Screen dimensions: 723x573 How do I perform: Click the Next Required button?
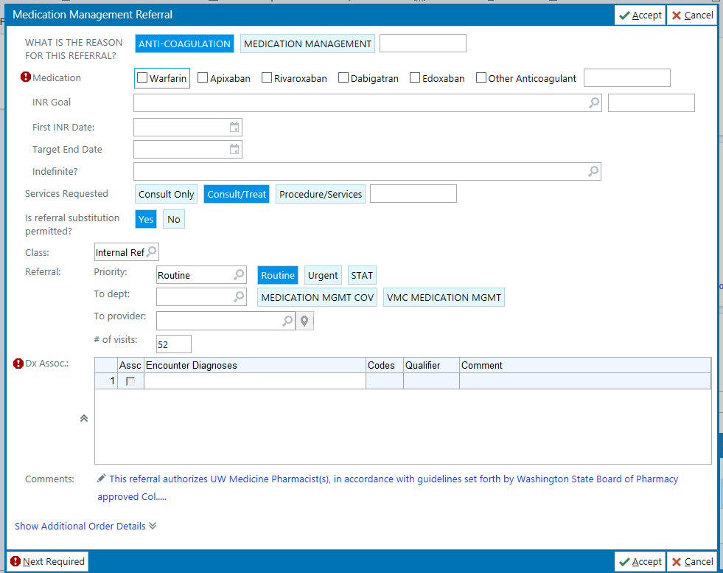click(48, 562)
